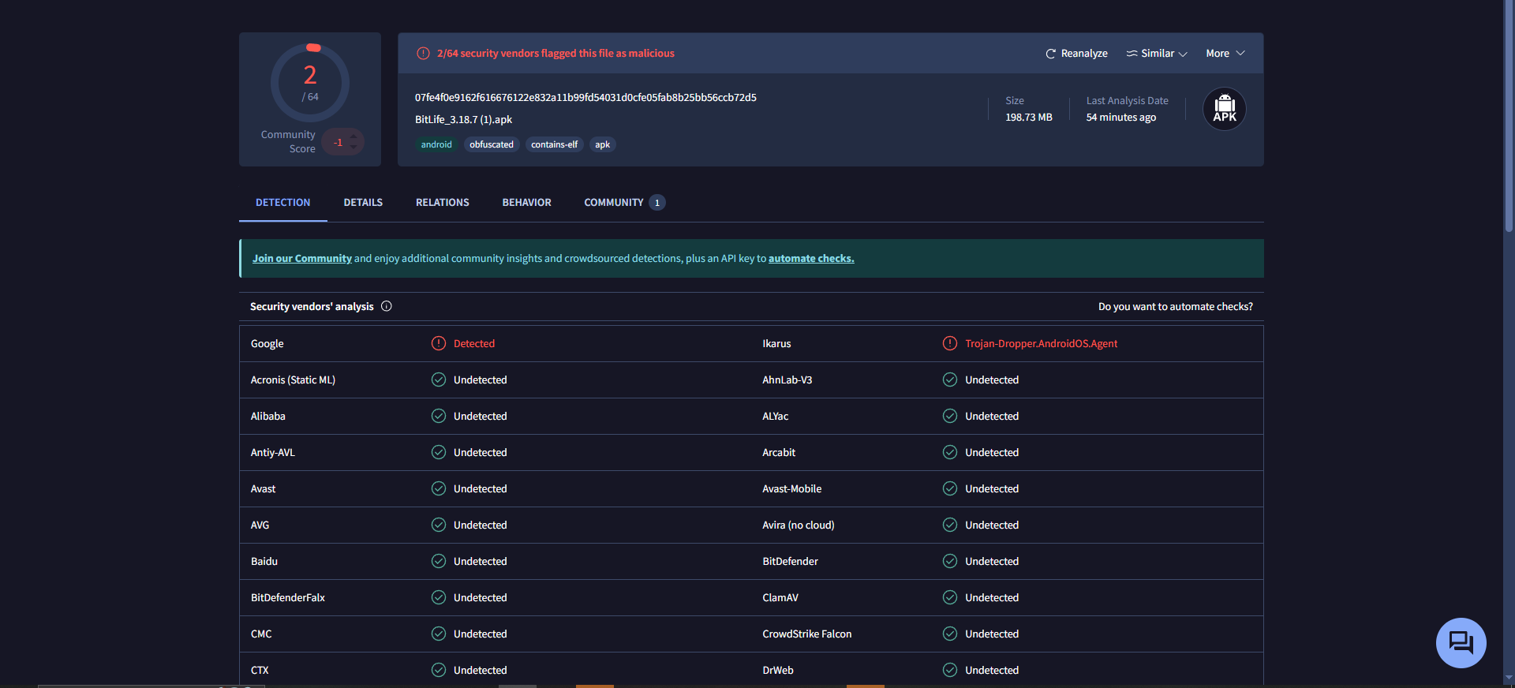Viewport: 1515px width, 688px height.
Task: Click the file hash starting with 07fe4f0e
Action: (x=585, y=98)
